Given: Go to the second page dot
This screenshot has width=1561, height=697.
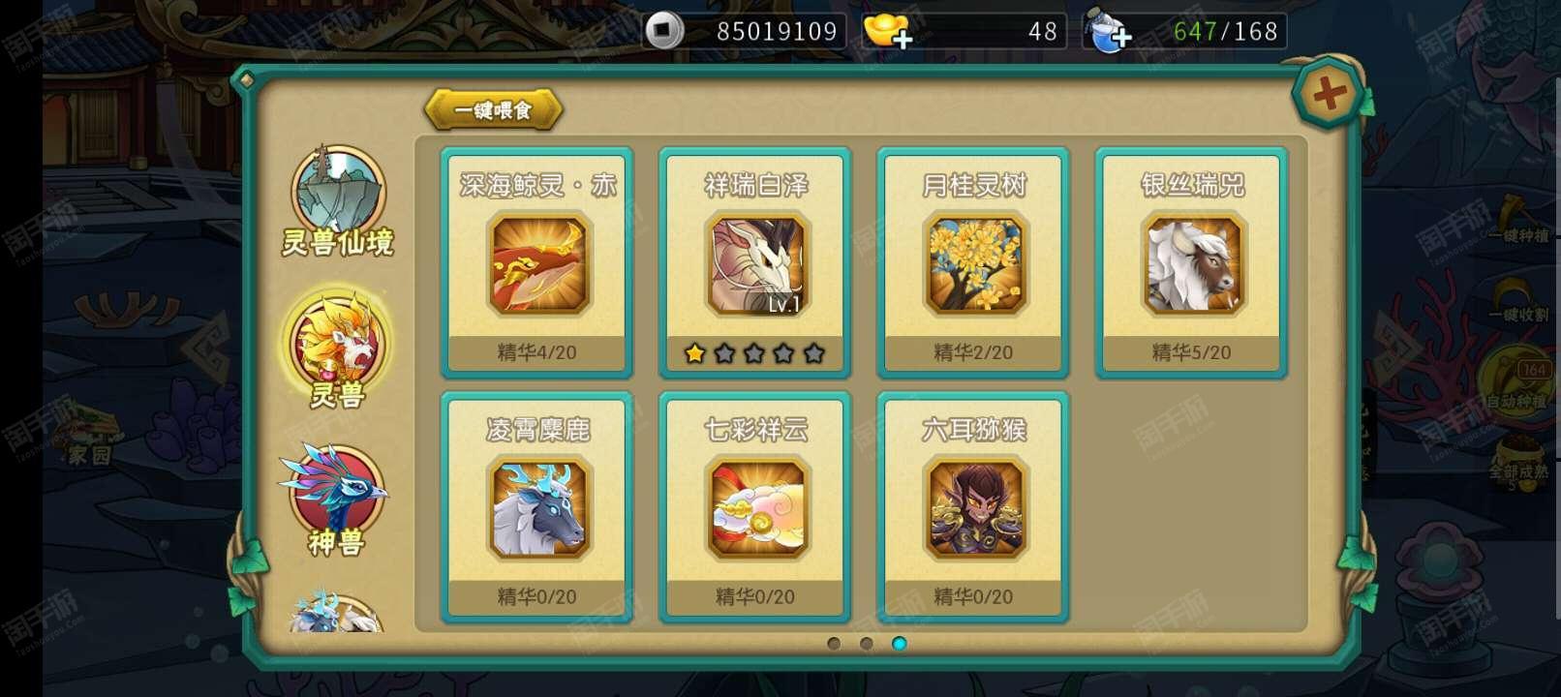Looking at the screenshot, I should coord(867,644).
